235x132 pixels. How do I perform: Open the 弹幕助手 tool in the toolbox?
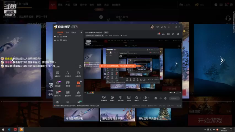click(57, 74)
